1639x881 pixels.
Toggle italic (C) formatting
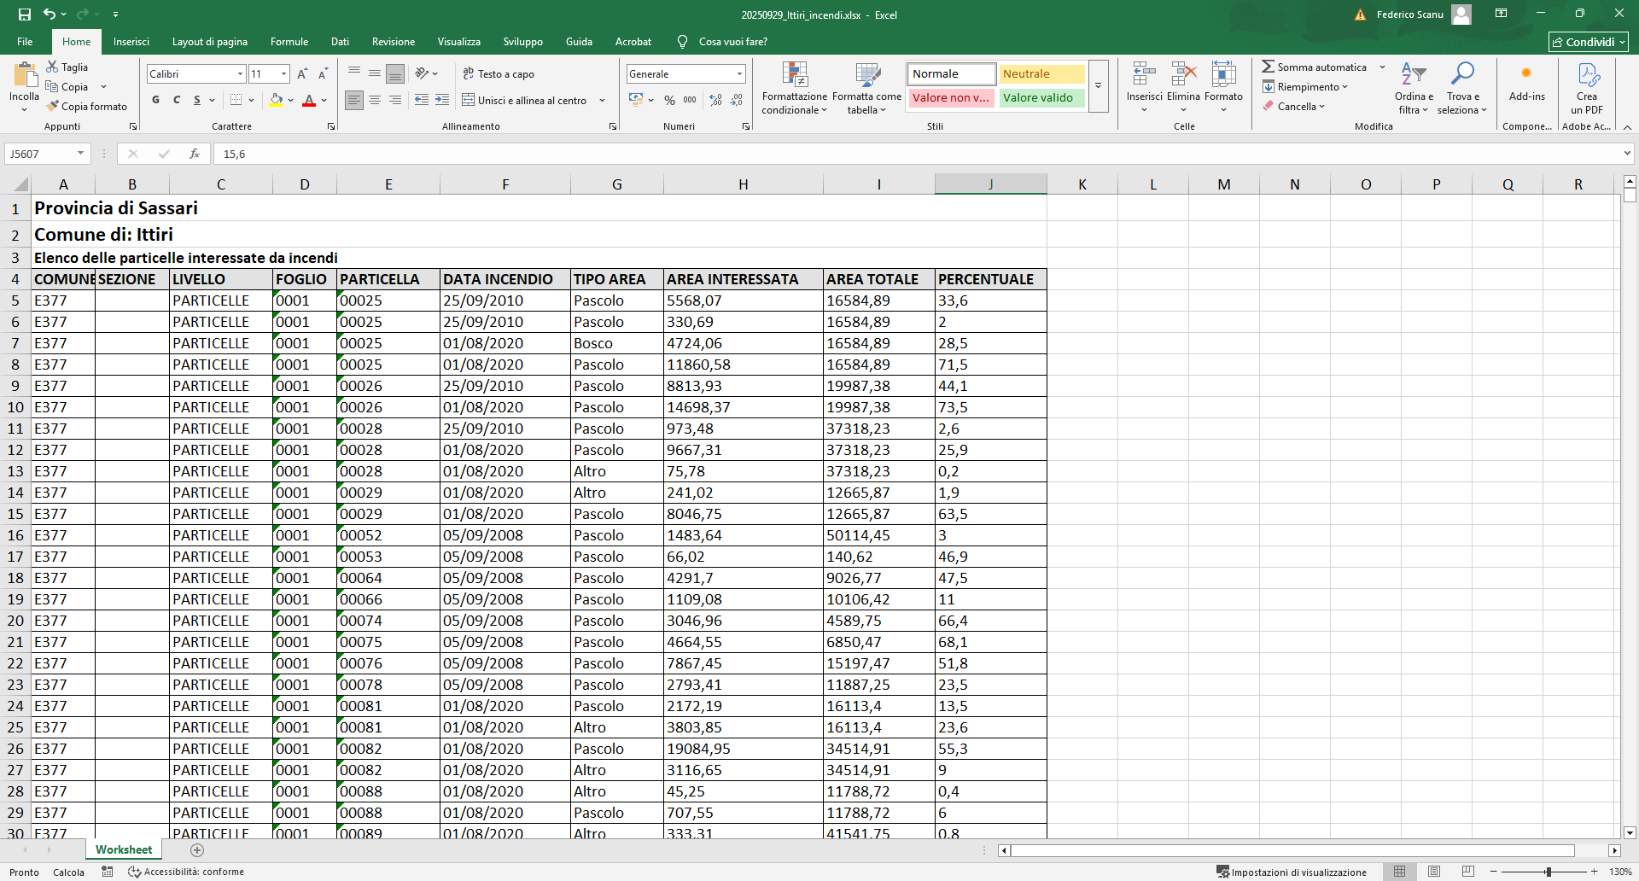(177, 100)
